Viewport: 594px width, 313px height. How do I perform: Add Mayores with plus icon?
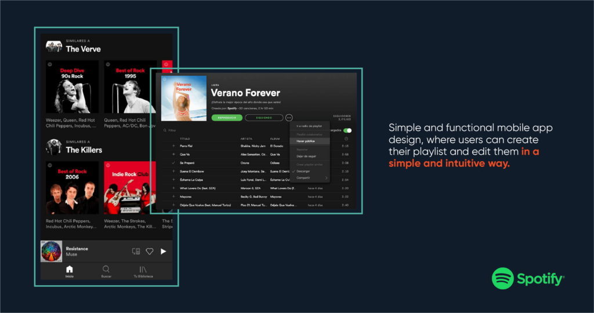point(173,196)
